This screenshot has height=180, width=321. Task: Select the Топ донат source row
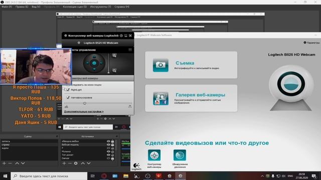pyautogui.click(x=88, y=155)
